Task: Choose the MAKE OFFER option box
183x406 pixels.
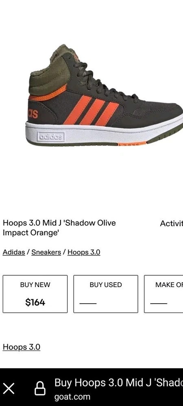Action: [x=163, y=294]
